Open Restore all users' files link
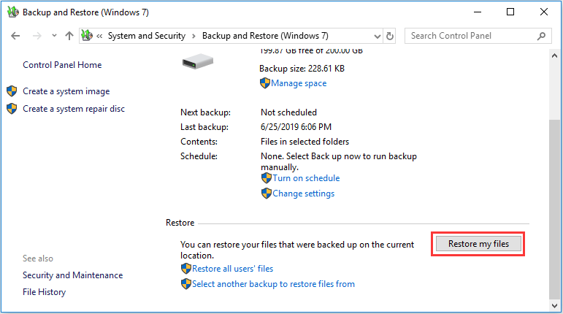Viewport: 563px width, 314px height. [233, 269]
